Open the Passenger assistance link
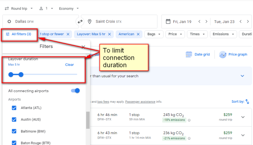 [x=140, y=102]
